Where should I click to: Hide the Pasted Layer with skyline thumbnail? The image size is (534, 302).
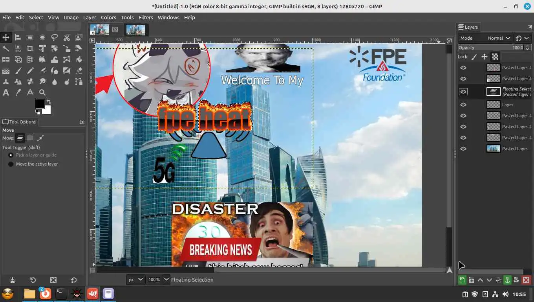(x=463, y=149)
